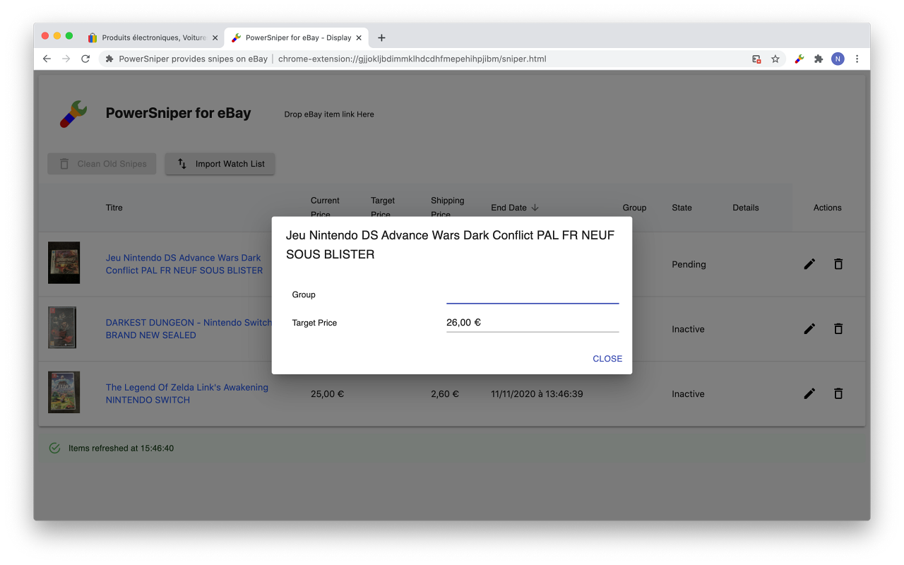This screenshot has height=565, width=904.
Task: Edit the Advance Wars Dark Conflict snipe
Action: pos(809,264)
